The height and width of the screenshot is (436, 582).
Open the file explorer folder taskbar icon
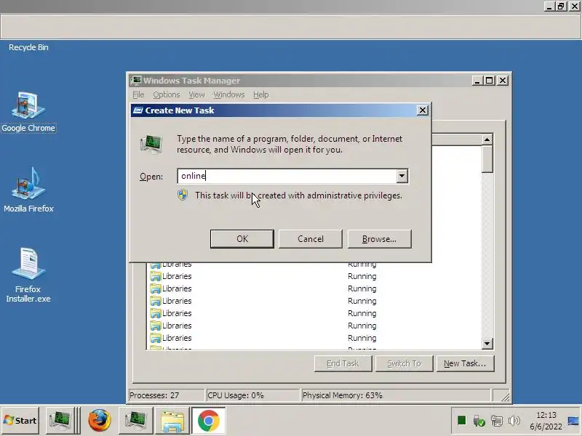tap(172, 421)
